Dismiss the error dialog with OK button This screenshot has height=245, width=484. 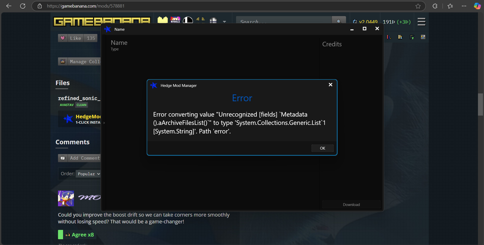tap(322, 148)
